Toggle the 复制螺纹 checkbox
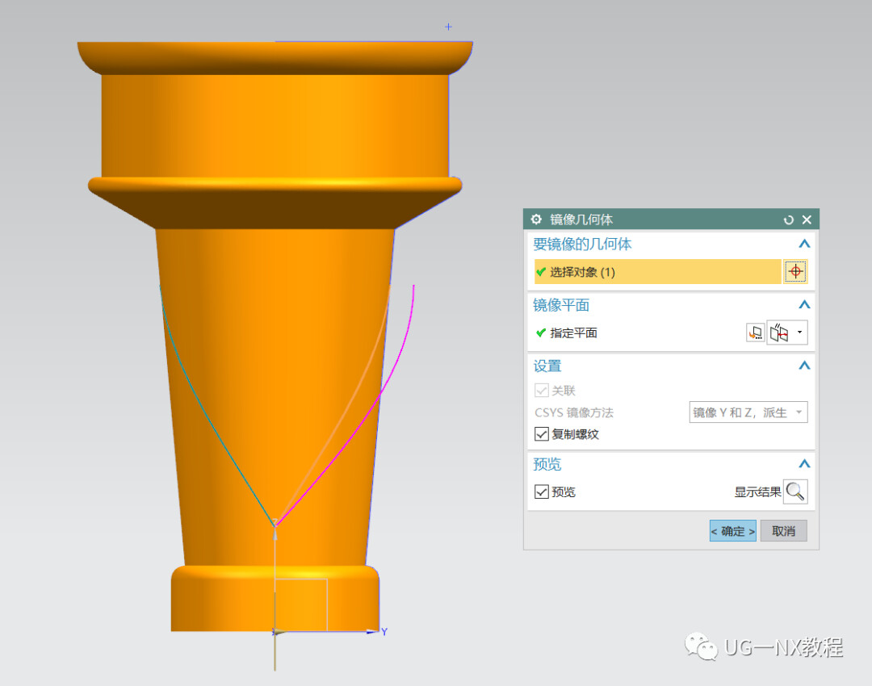The height and width of the screenshot is (686, 872). pos(541,433)
